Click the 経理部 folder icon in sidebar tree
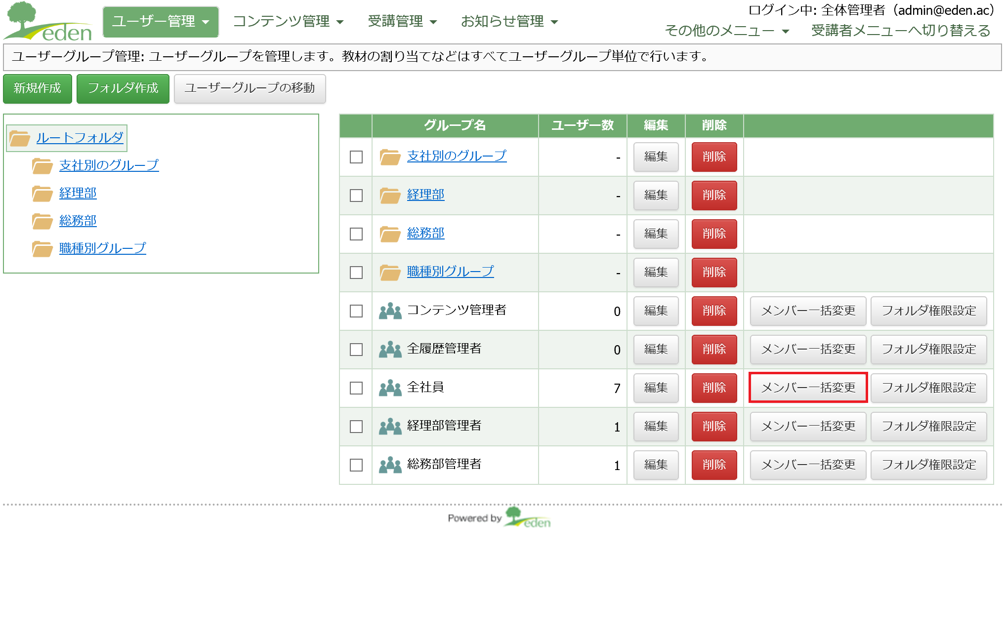Viewport: 1005px width, 632px height. click(x=42, y=194)
